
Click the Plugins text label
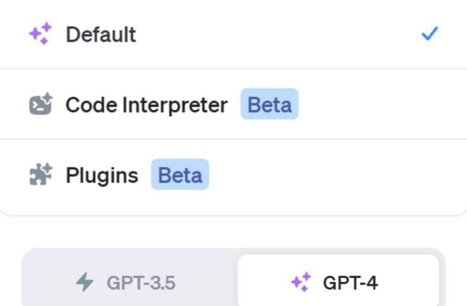coord(102,176)
